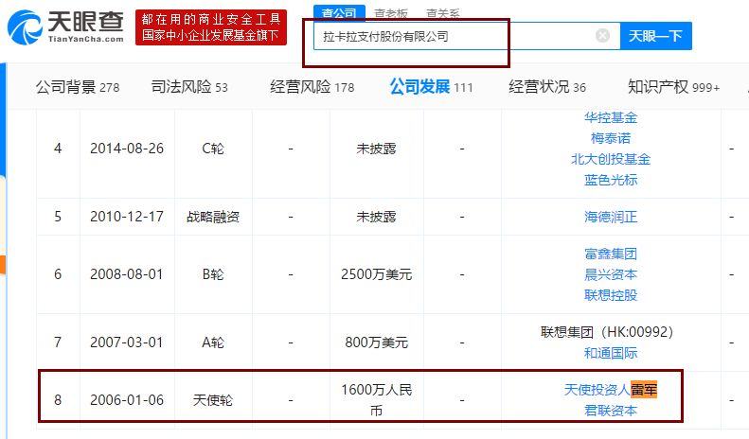
Task: Select 未披露 amount in the 战略融资 row
Action: tap(377, 217)
